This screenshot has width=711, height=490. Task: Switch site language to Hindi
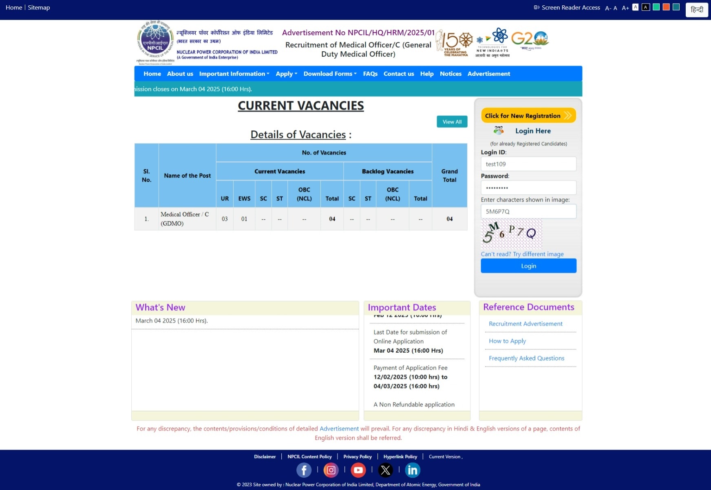(x=697, y=10)
